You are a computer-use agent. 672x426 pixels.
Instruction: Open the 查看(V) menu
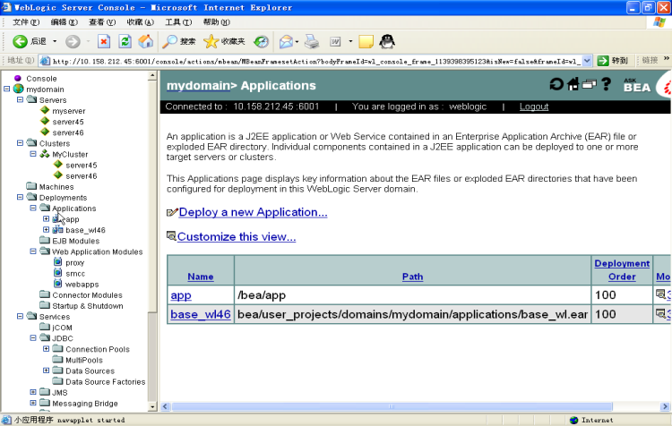tap(102, 21)
